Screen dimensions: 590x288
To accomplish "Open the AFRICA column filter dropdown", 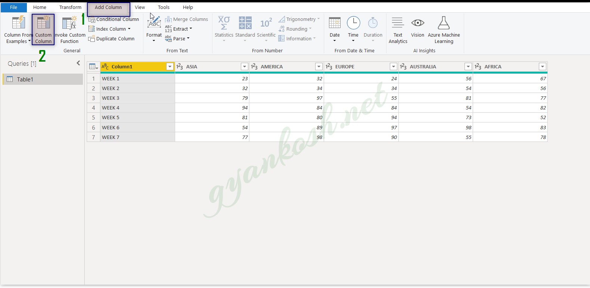I will click(x=543, y=66).
